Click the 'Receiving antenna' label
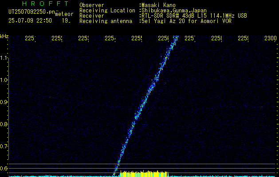This screenshot has width=279, height=177. tap(106, 21)
